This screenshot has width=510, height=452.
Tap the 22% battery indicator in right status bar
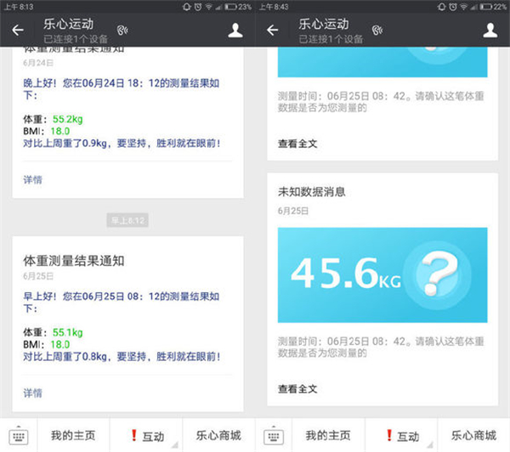[493, 7]
